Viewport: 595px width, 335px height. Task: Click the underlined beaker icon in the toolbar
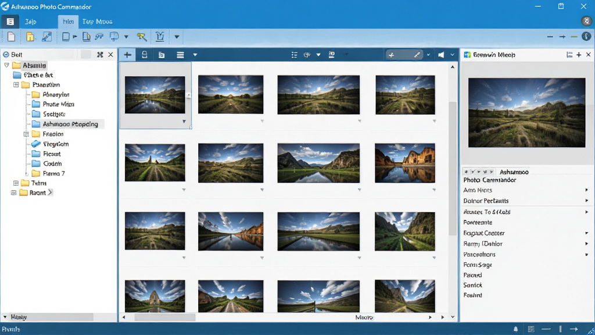[160, 37]
